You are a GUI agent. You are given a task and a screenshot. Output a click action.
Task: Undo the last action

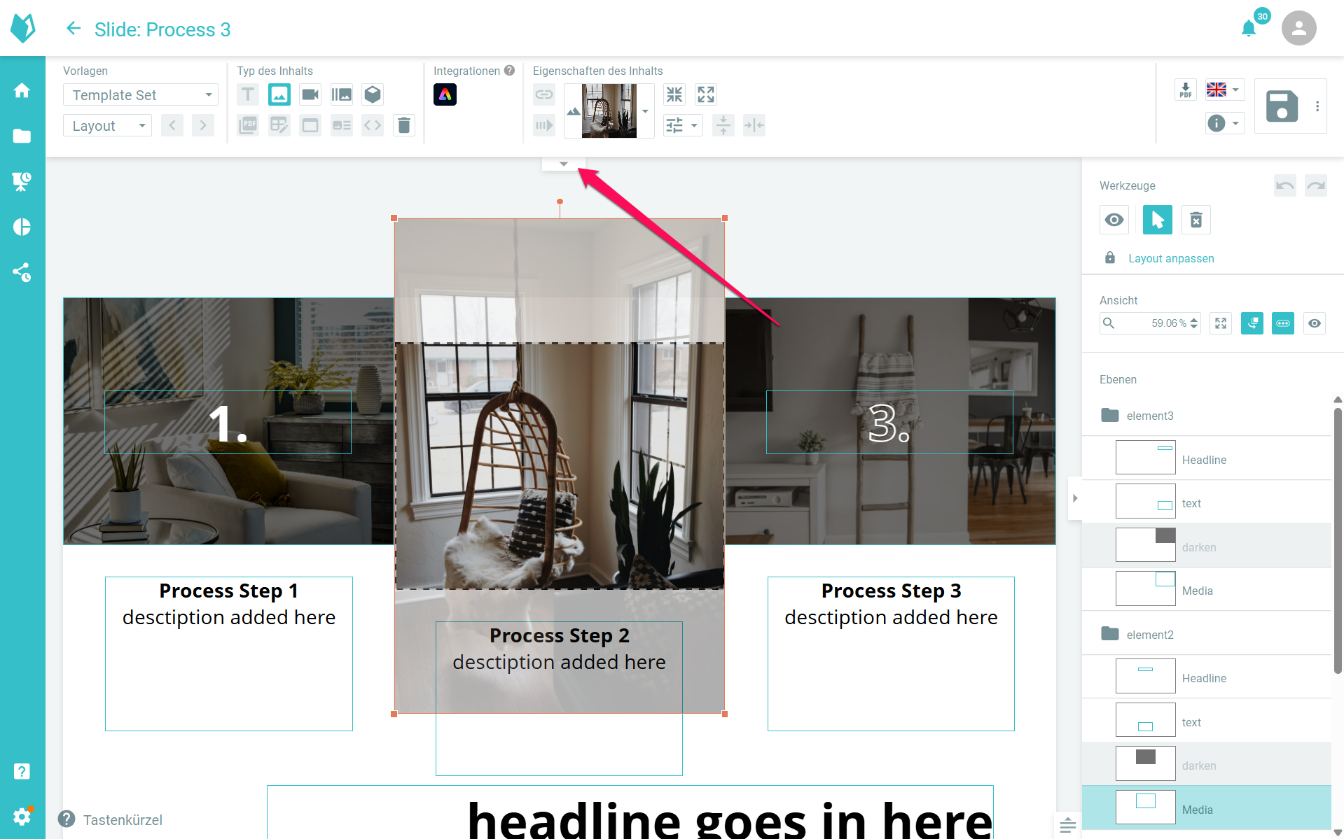pos(1284,185)
